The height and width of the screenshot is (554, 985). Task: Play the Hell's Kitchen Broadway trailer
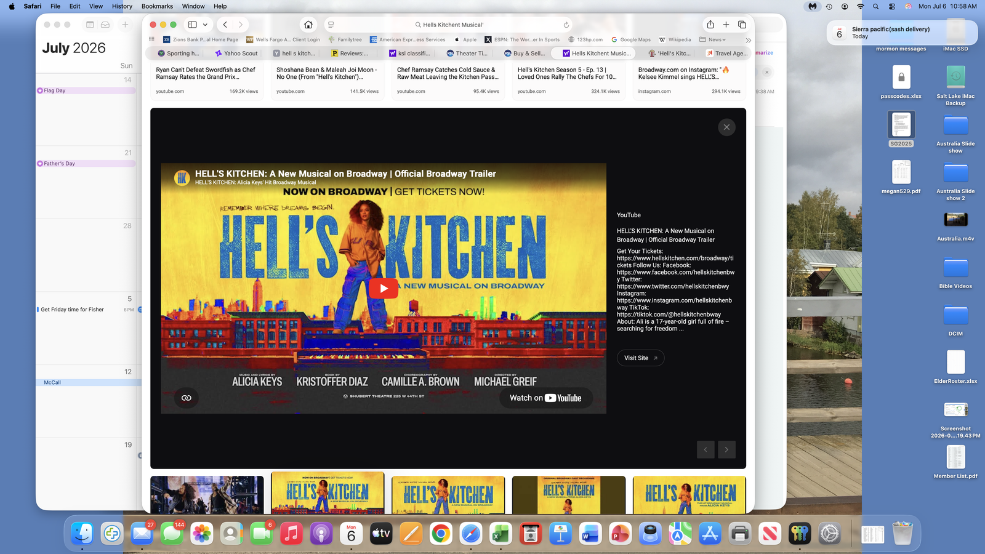click(384, 288)
